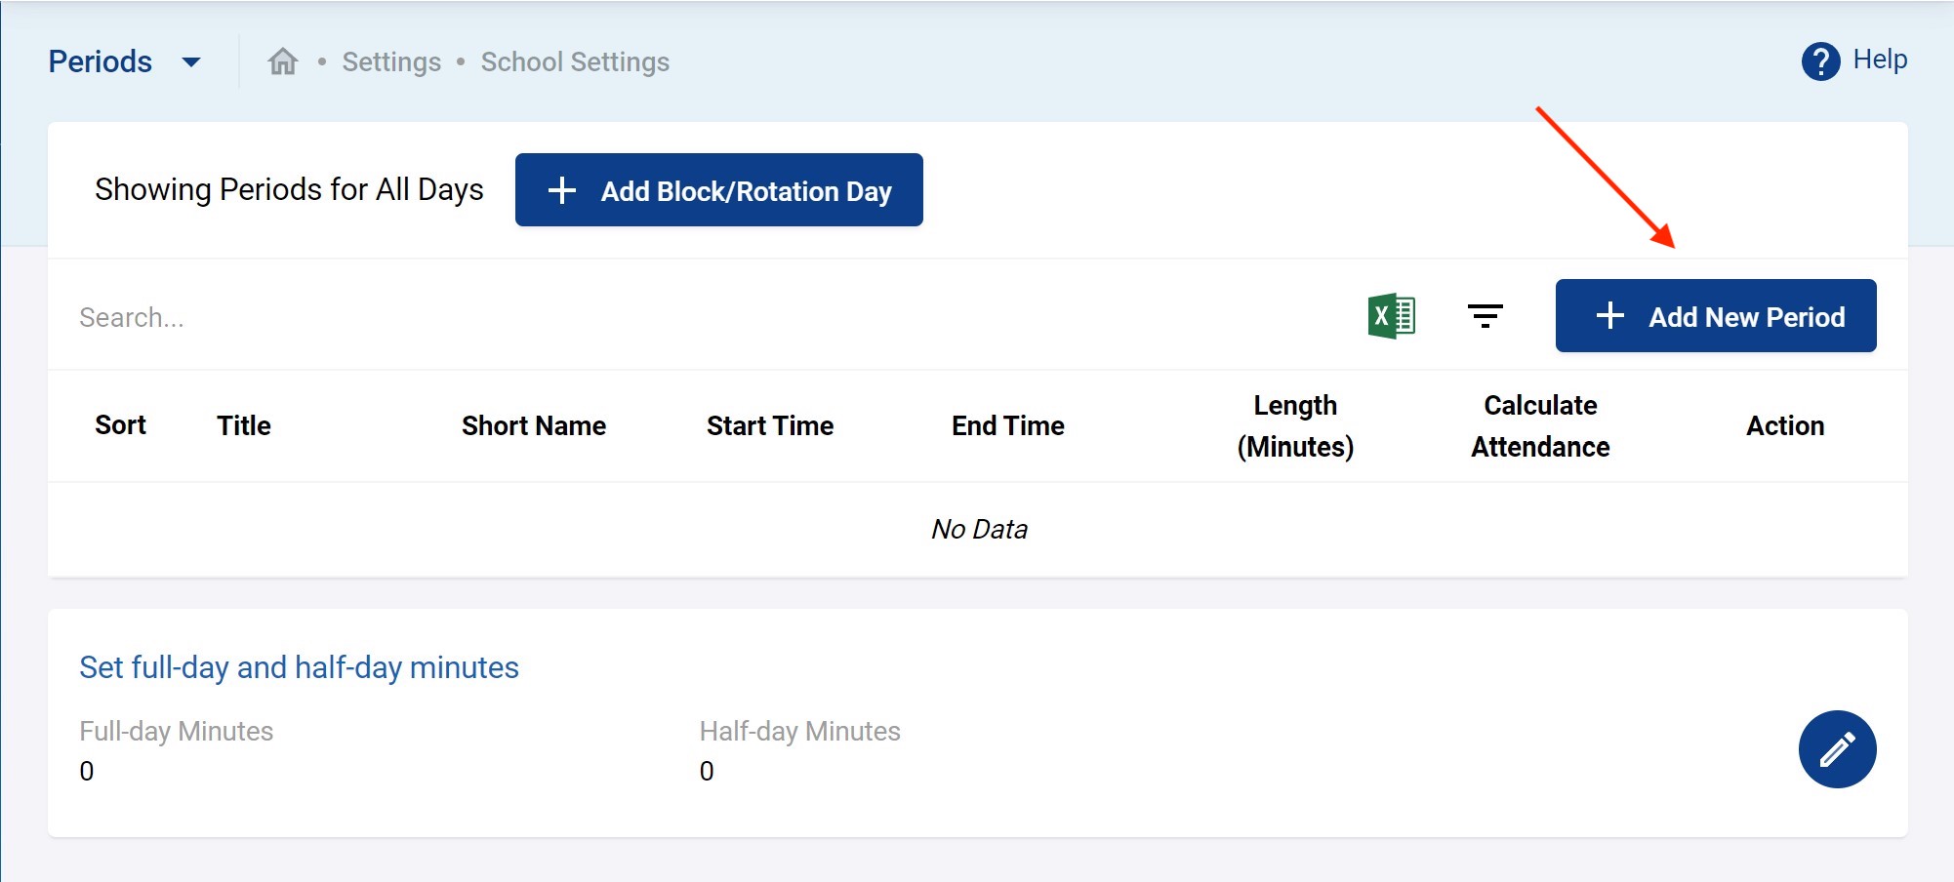Sort by the Start Time column
This screenshot has height=882, width=1954.
(x=769, y=425)
